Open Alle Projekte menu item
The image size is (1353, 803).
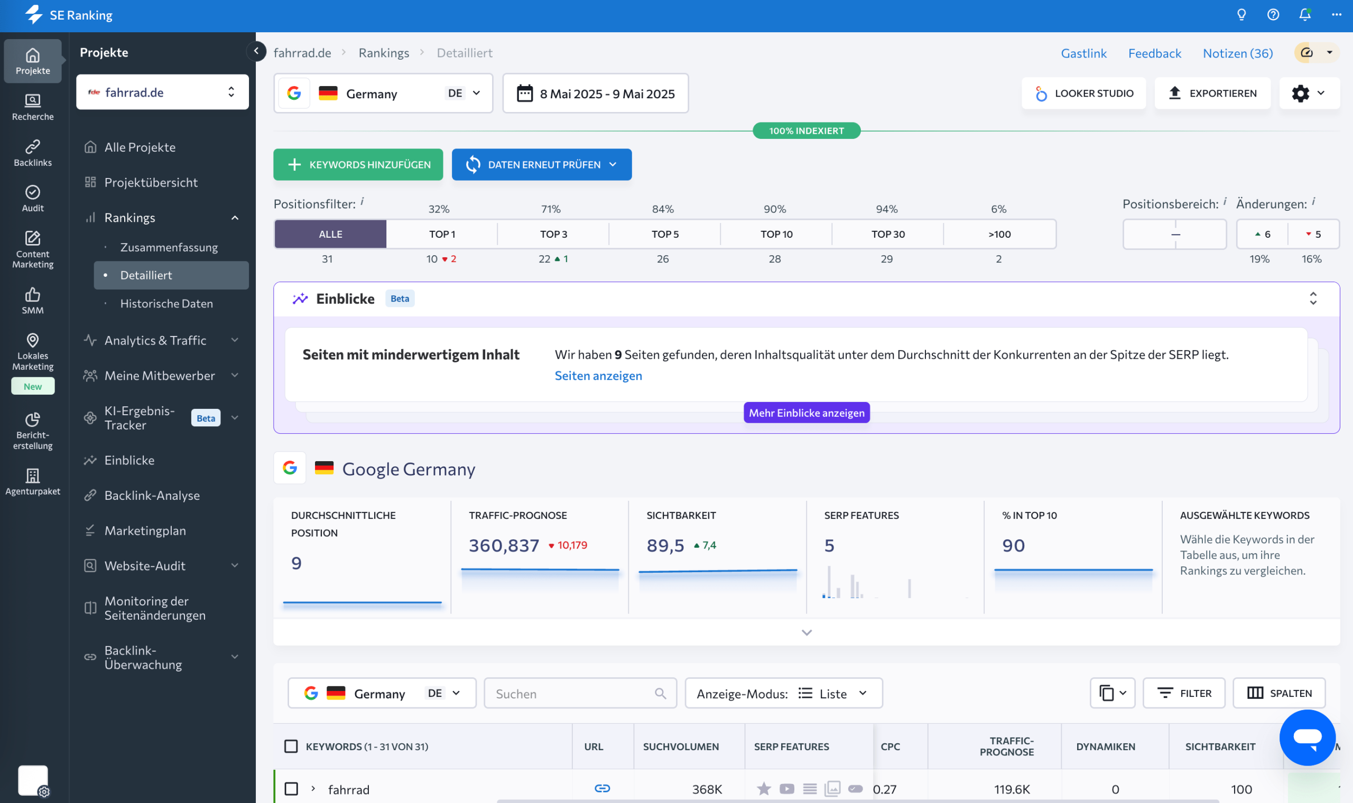click(140, 147)
